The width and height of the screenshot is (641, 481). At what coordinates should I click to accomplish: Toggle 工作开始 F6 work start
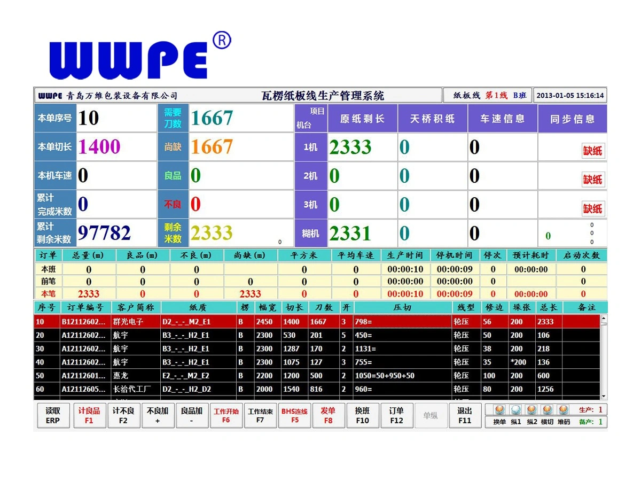click(x=226, y=415)
